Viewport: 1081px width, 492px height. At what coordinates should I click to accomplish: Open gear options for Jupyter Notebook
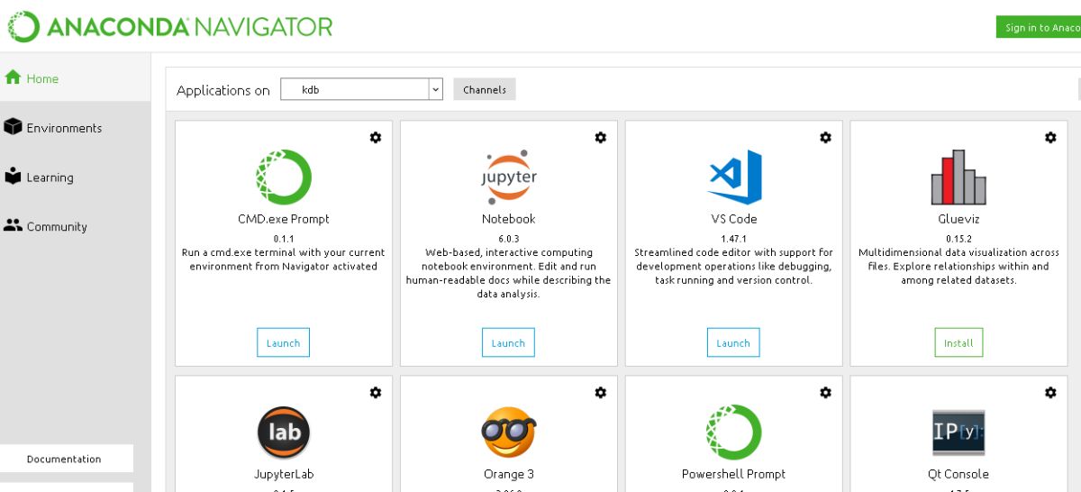coord(601,137)
